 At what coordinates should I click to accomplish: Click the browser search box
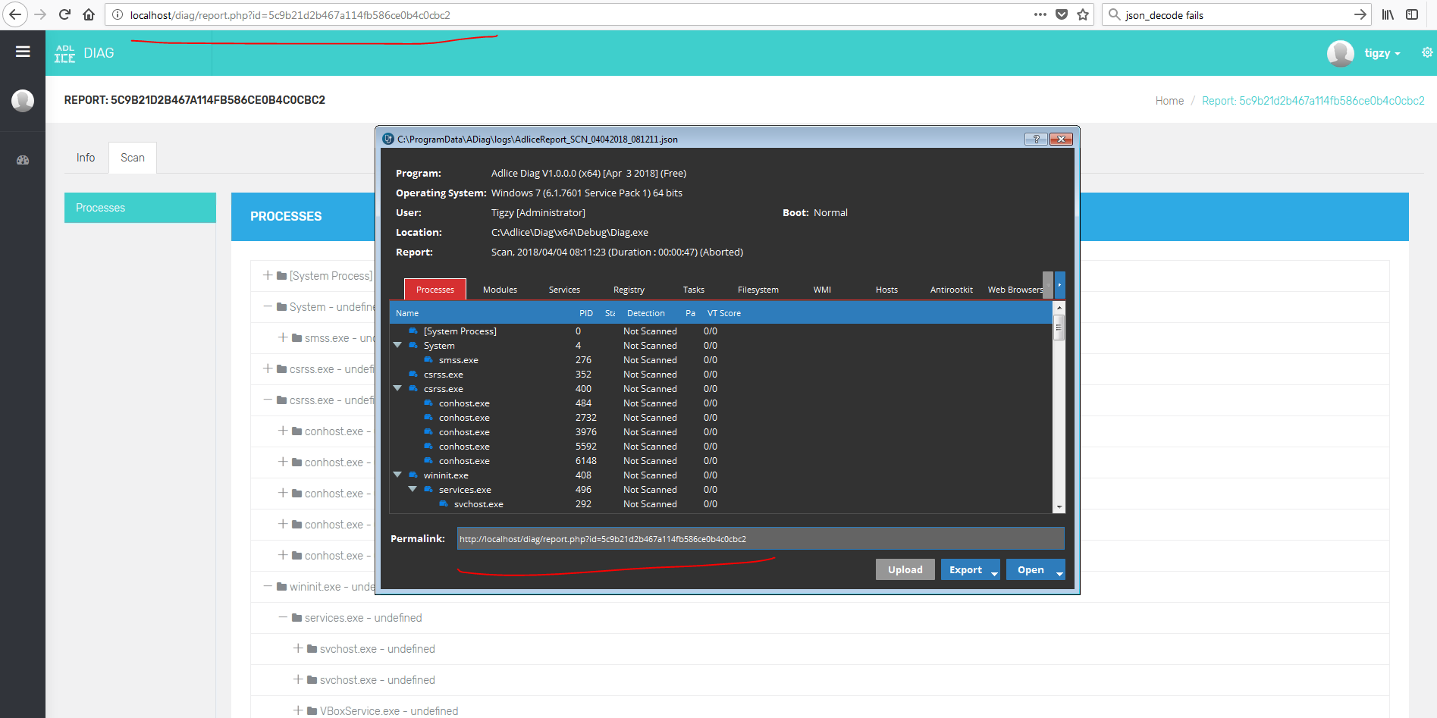tap(1236, 14)
